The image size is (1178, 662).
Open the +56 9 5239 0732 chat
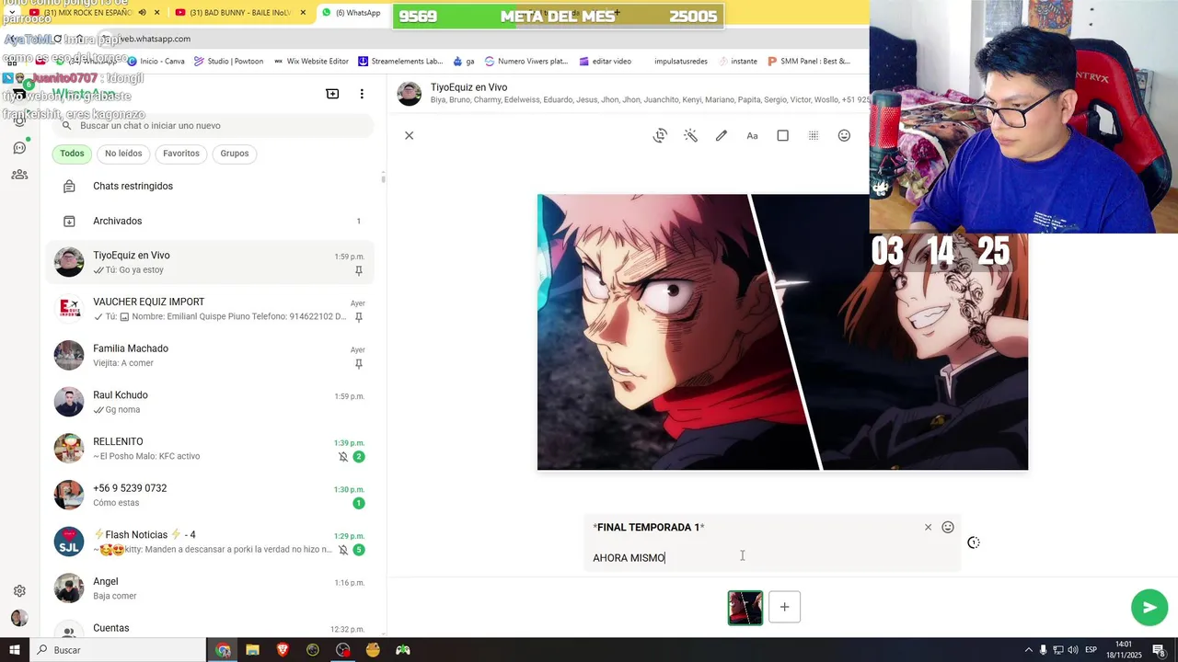(x=210, y=495)
